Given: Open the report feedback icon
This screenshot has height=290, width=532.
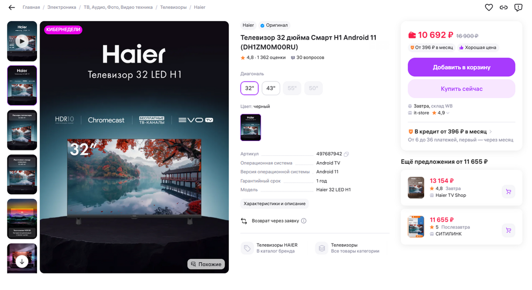Looking at the screenshot, I should click(x=518, y=7).
